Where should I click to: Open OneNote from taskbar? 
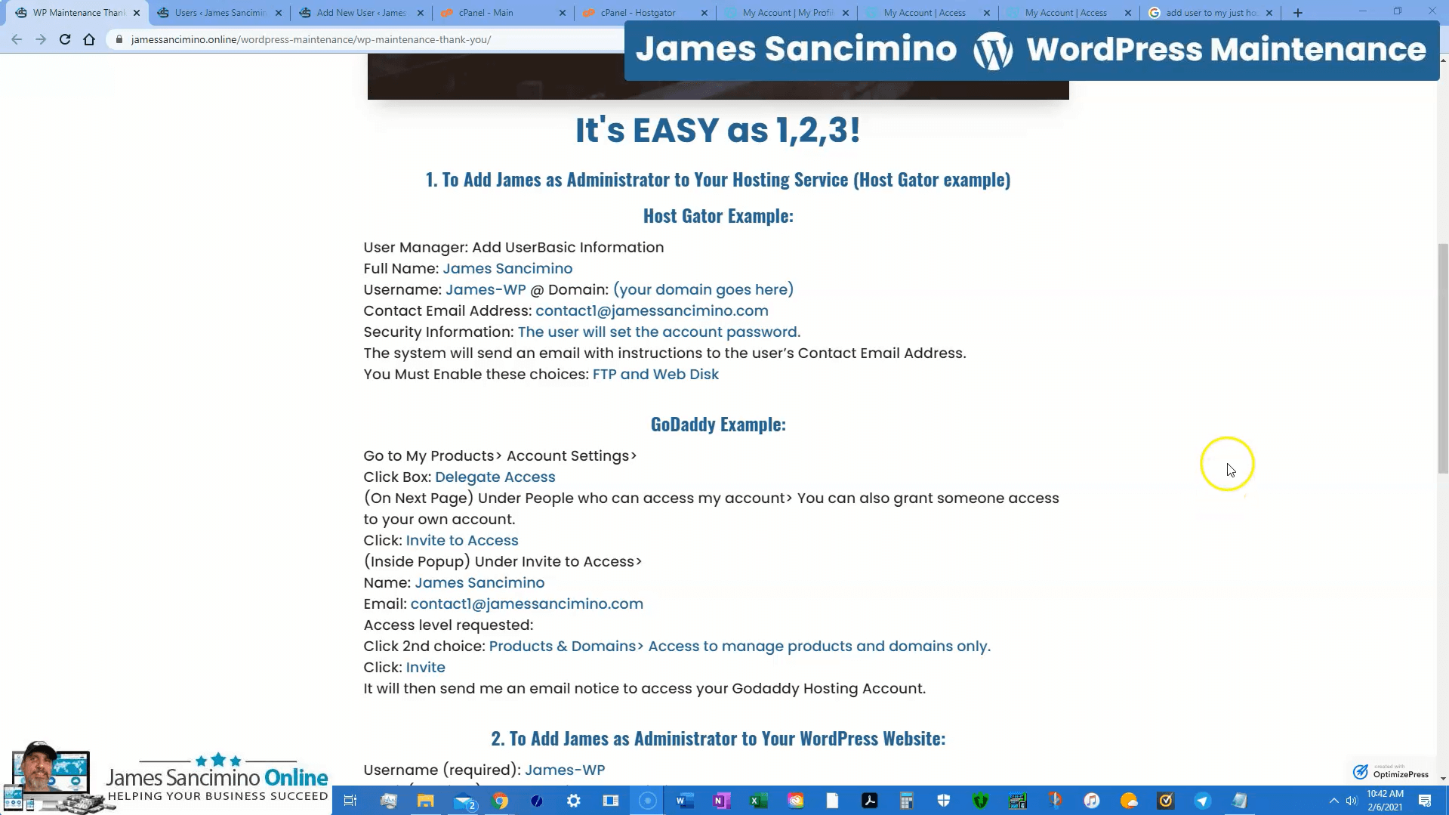click(x=722, y=801)
